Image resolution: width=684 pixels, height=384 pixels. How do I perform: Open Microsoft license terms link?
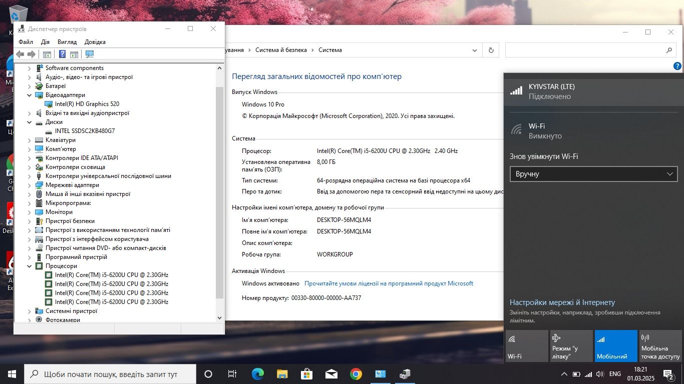(389, 283)
